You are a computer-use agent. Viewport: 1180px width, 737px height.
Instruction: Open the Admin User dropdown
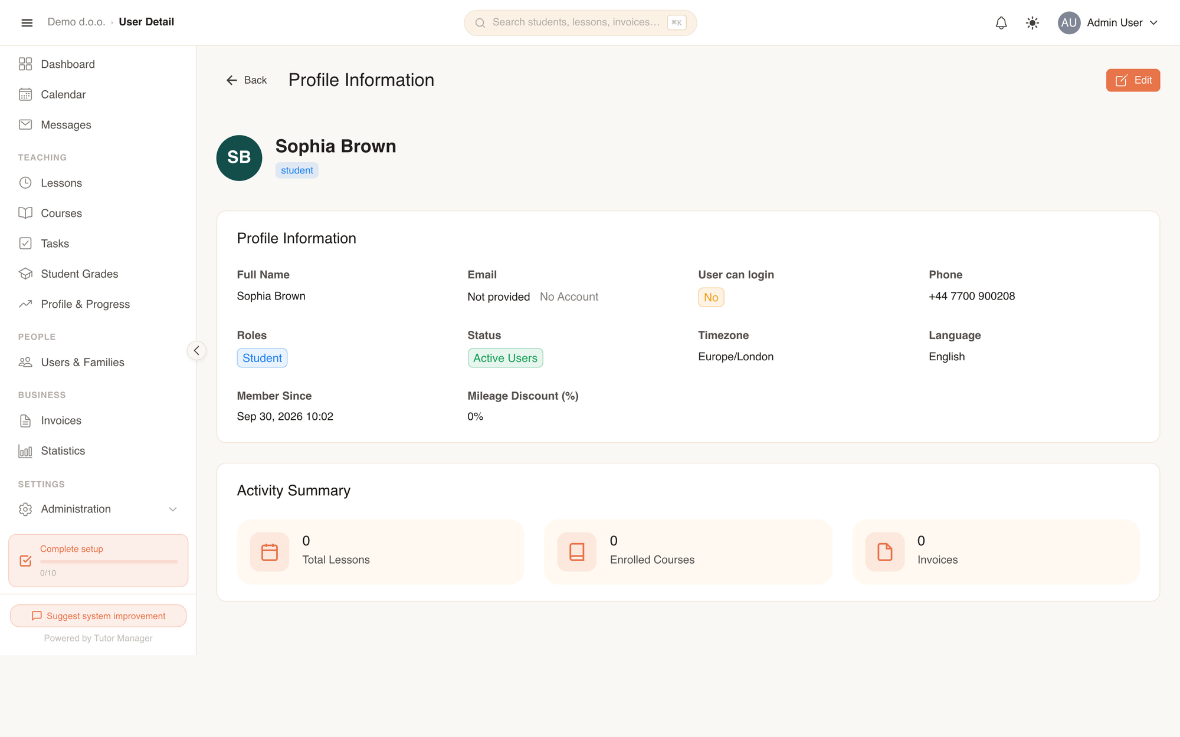point(1109,23)
